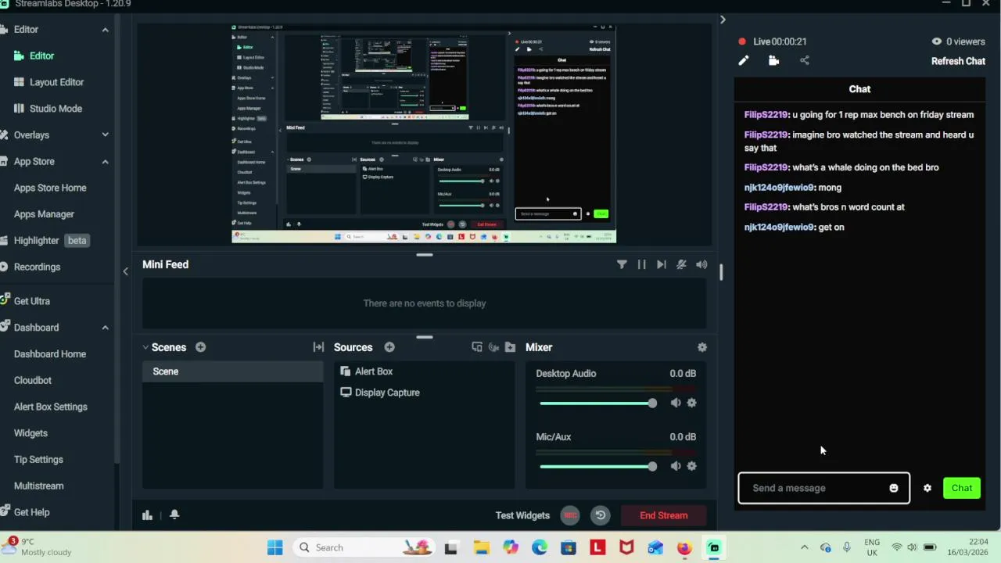The width and height of the screenshot is (1001, 563).
Task: Show hidden system tray icons chevron
Action: point(804,547)
